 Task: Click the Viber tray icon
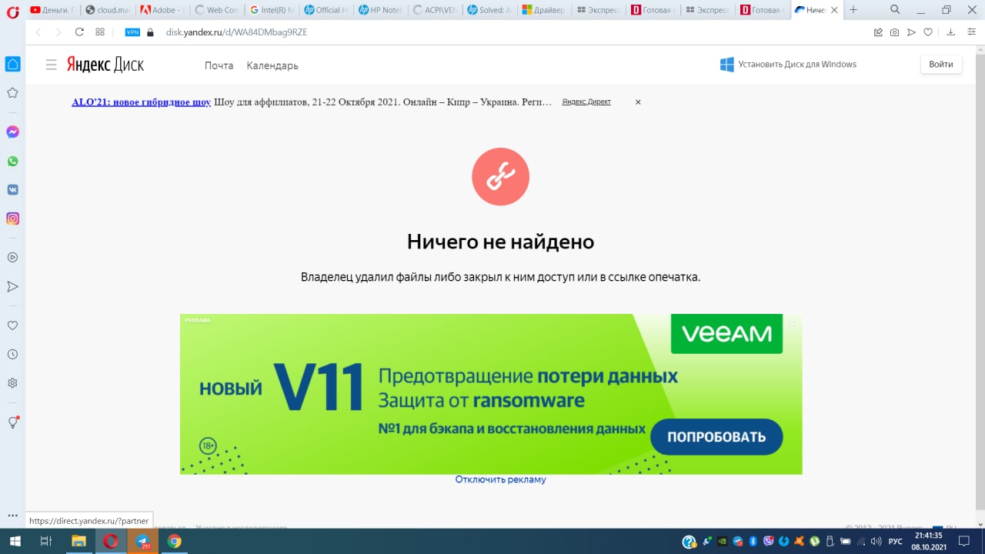(x=768, y=542)
